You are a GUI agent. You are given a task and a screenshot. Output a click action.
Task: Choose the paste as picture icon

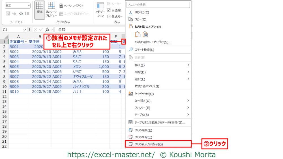(x=146, y=34)
